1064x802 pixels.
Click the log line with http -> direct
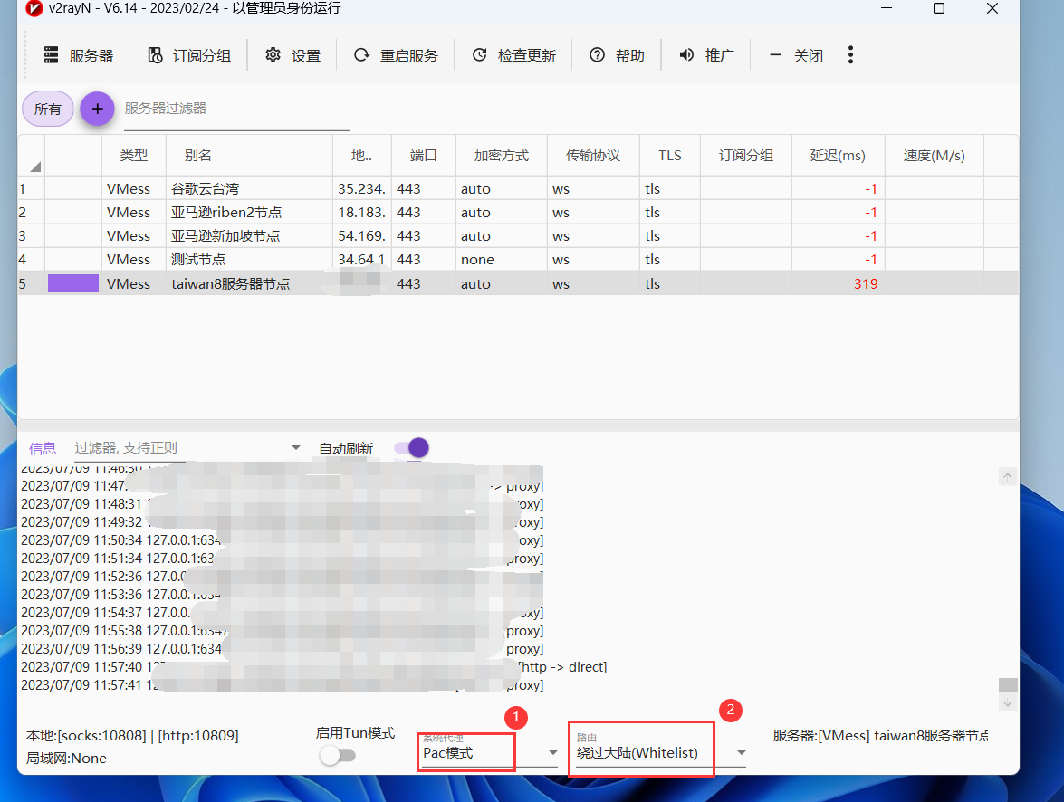pyautogui.click(x=313, y=667)
